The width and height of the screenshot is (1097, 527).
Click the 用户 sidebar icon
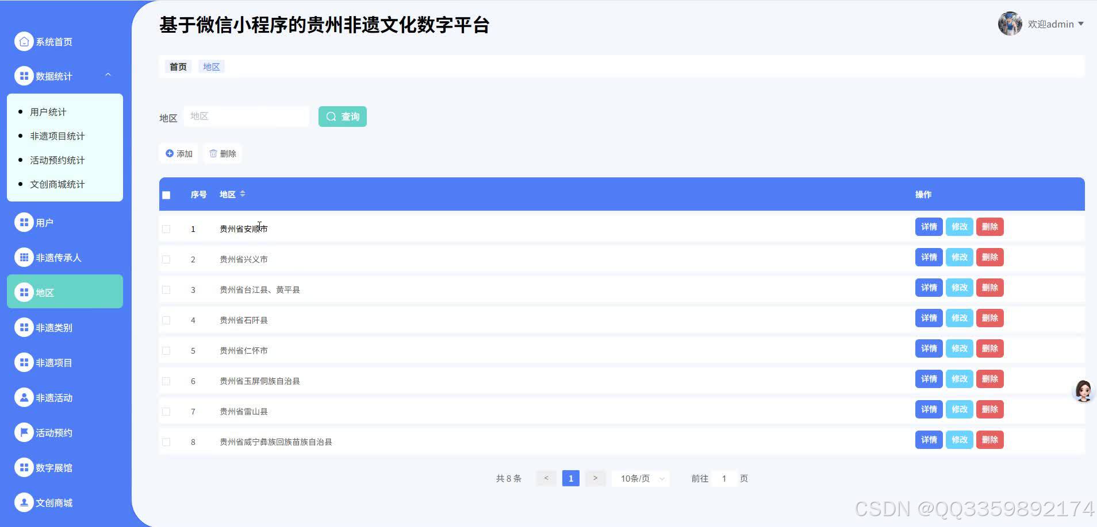[x=24, y=222]
